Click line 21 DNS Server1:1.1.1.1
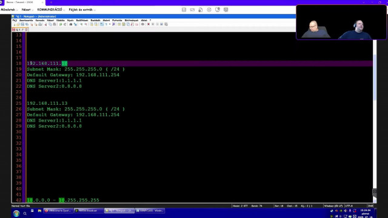The image size is (388, 218). [54, 81]
